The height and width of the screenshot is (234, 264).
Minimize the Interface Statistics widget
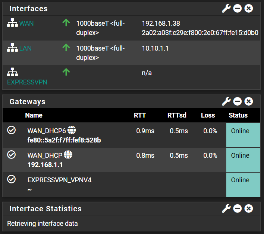coord(238,208)
